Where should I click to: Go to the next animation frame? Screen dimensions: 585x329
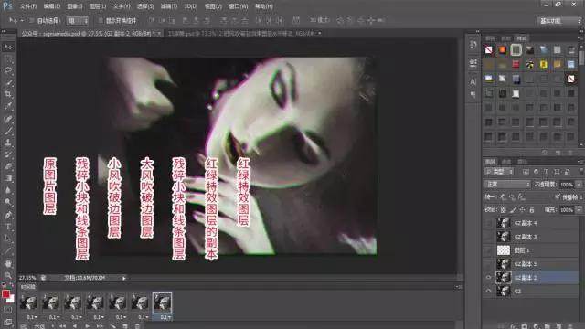[100, 325]
